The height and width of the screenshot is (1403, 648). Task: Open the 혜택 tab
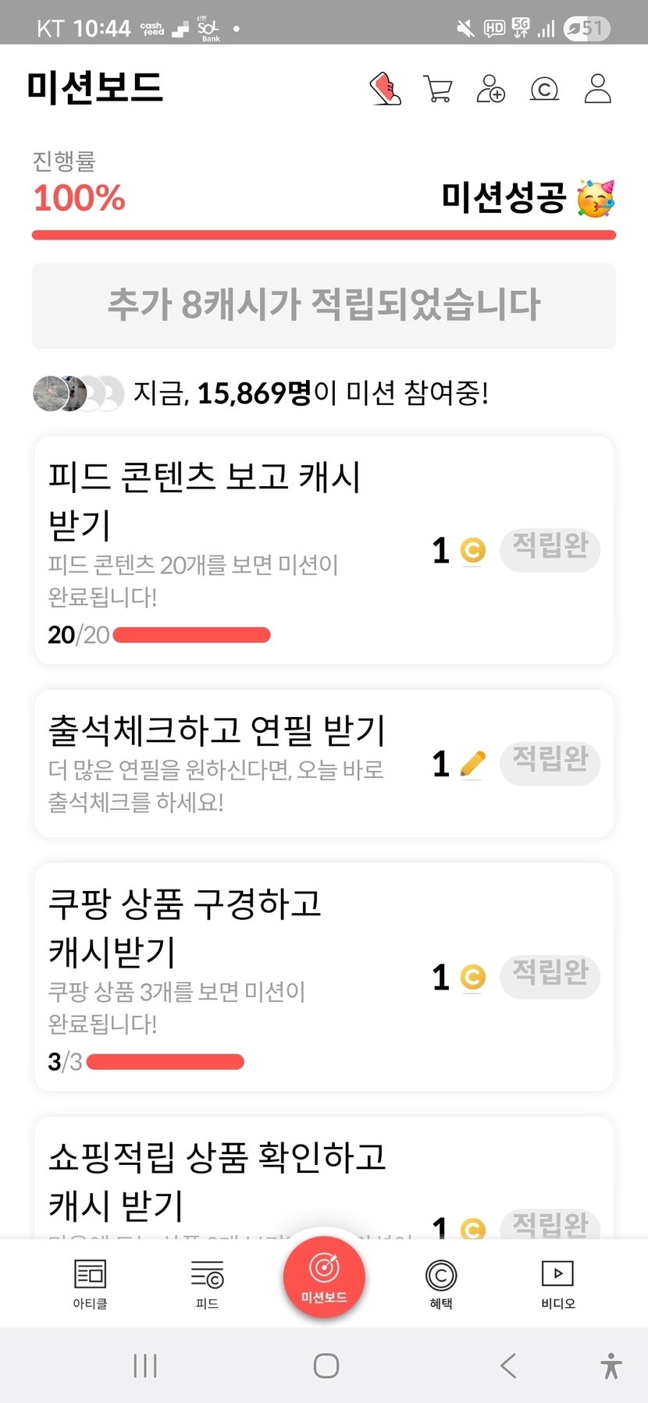coord(441,1284)
